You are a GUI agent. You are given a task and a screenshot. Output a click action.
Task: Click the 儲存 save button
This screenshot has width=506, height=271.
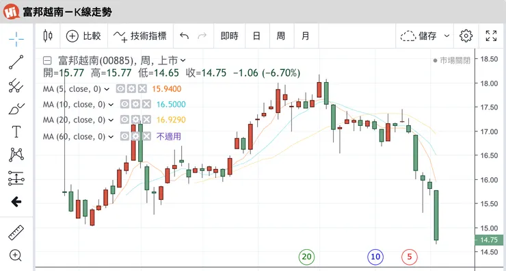[x=418, y=36]
